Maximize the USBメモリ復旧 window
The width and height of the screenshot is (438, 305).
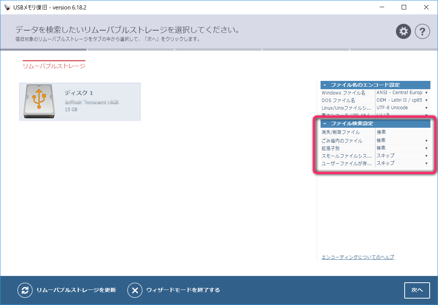[x=404, y=7]
